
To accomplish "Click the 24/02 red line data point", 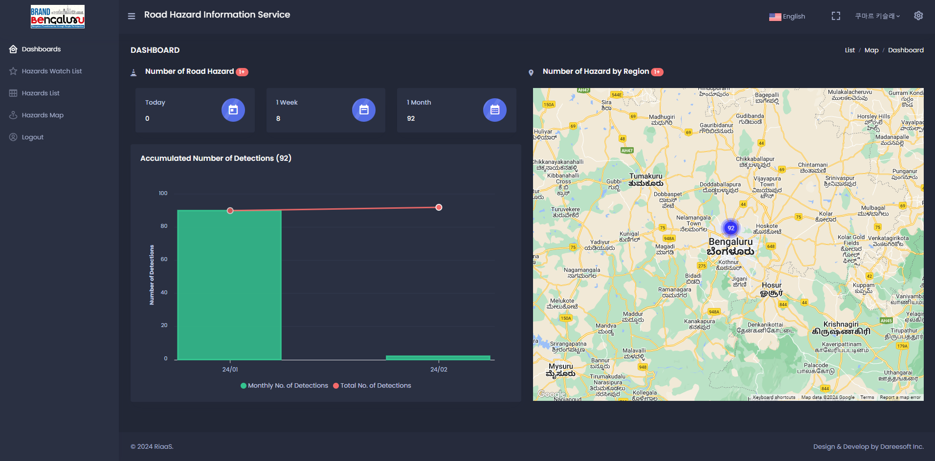I will [439, 207].
